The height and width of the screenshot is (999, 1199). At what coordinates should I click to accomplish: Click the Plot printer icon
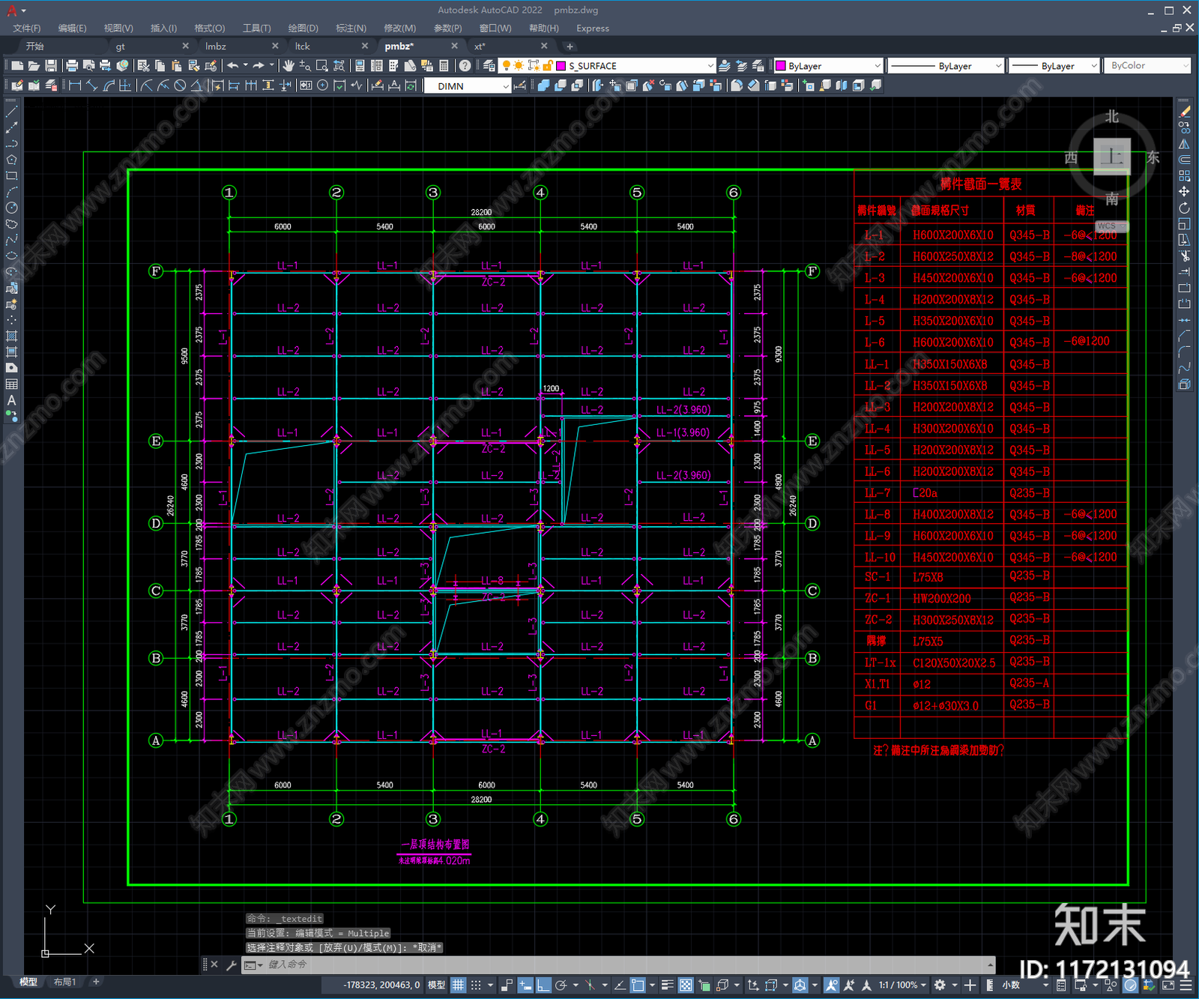pos(72,66)
